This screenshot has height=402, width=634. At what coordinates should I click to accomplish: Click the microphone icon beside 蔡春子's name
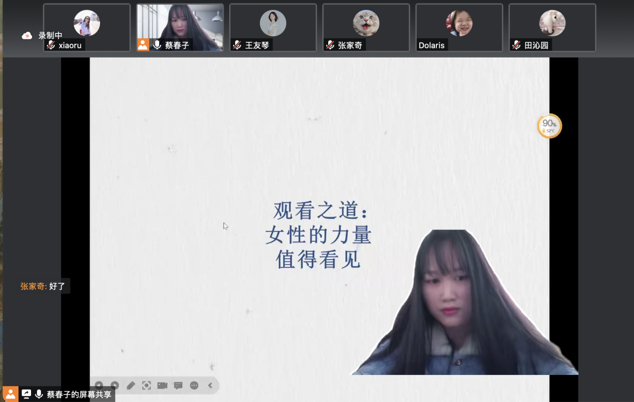click(x=157, y=45)
